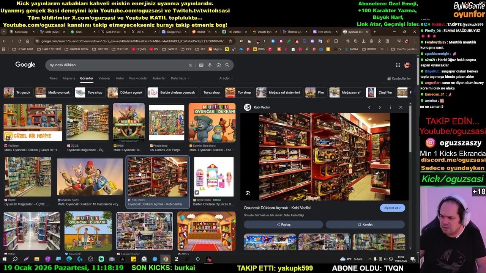Open a new browser tab

(x=375, y=32)
